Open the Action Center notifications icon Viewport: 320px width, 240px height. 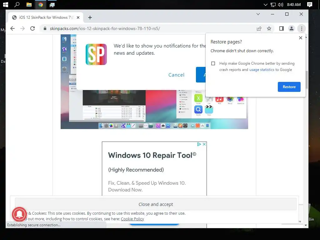[x=310, y=5]
